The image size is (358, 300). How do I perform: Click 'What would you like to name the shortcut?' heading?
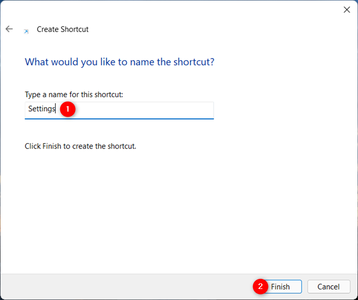pyautogui.click(x=119, y=62)
